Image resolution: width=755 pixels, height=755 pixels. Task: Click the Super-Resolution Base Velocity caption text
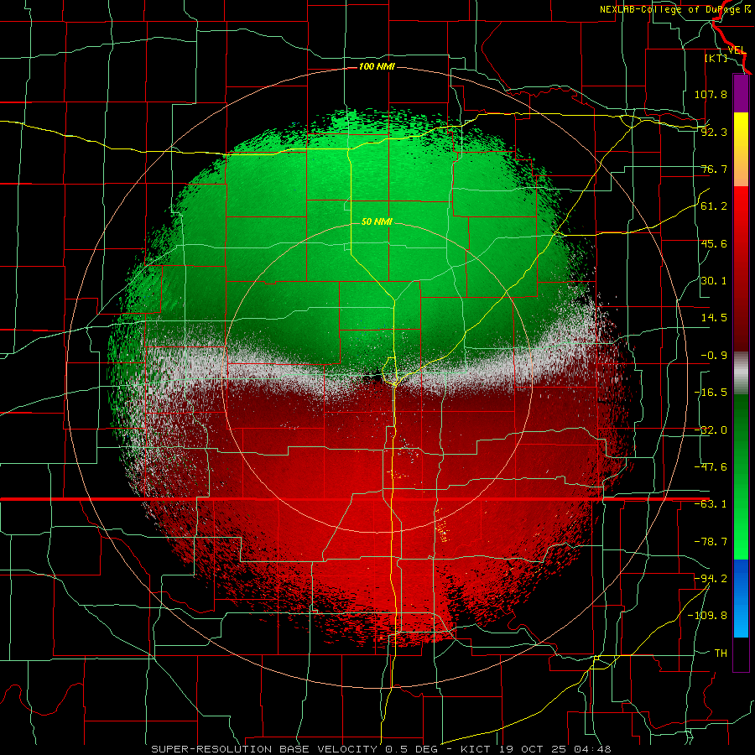pos(381,749)
